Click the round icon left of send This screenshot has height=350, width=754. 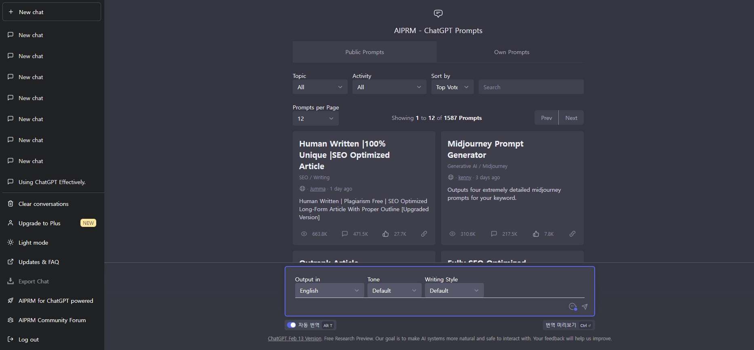point(572,307)
